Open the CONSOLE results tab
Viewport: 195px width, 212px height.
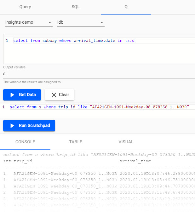pos(25,142)
